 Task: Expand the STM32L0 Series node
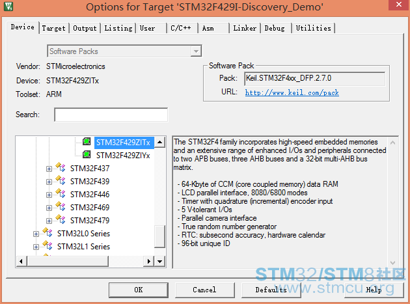[36, 234]
